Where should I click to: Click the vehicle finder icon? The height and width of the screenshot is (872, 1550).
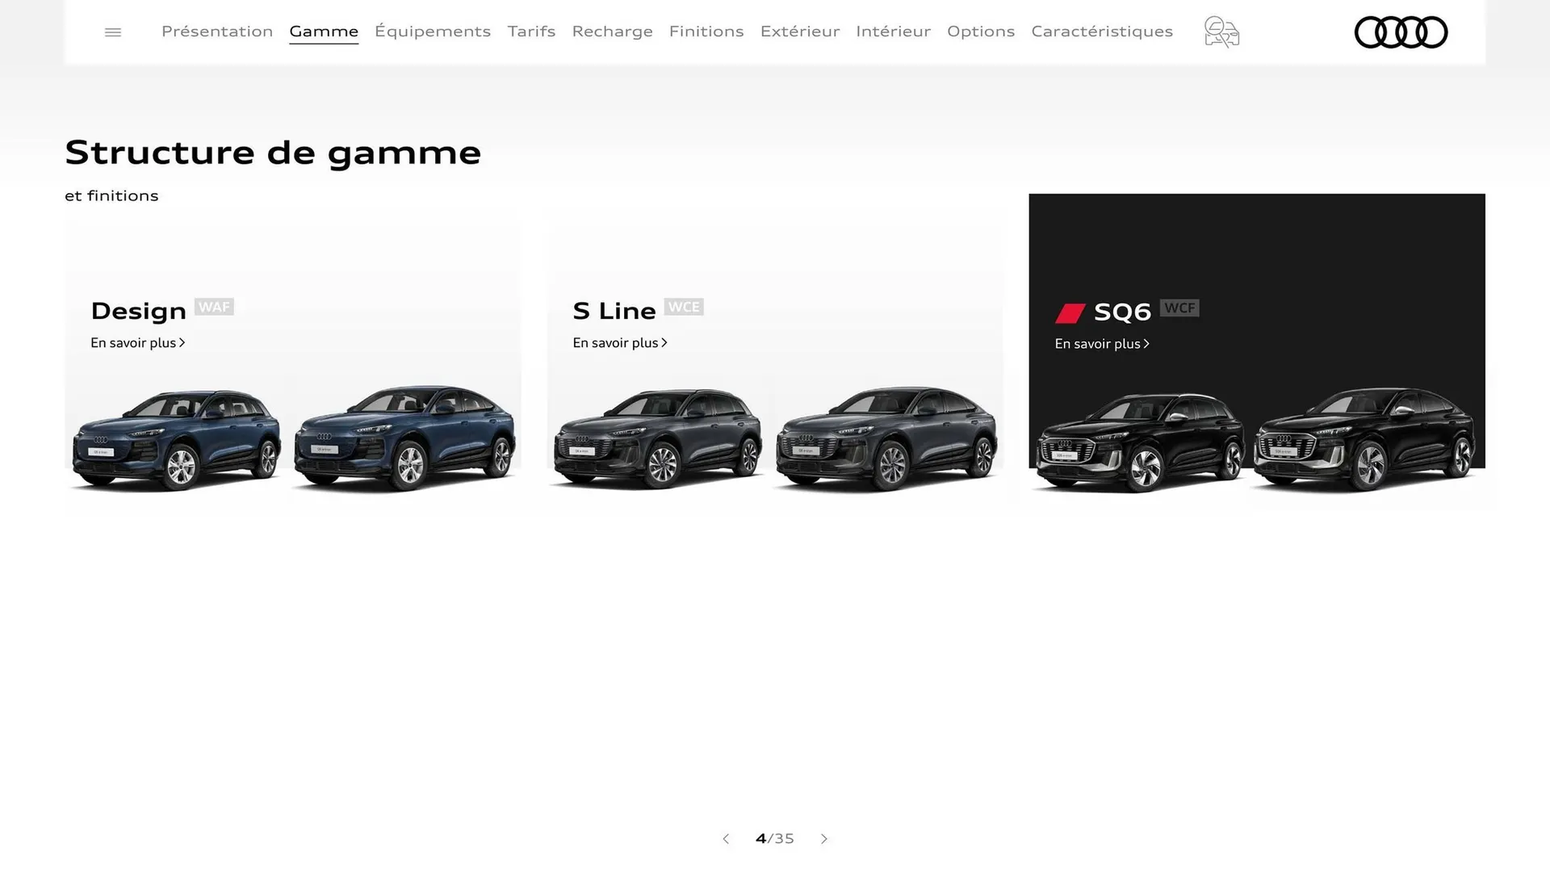tap(1221, 31)
